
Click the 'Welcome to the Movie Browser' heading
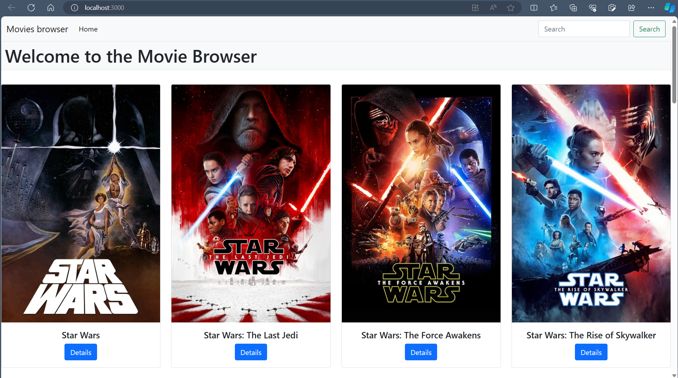pos(131,56)
